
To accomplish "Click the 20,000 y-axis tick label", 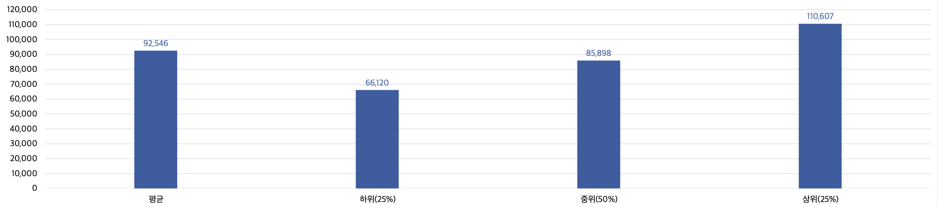I will 24,158.
